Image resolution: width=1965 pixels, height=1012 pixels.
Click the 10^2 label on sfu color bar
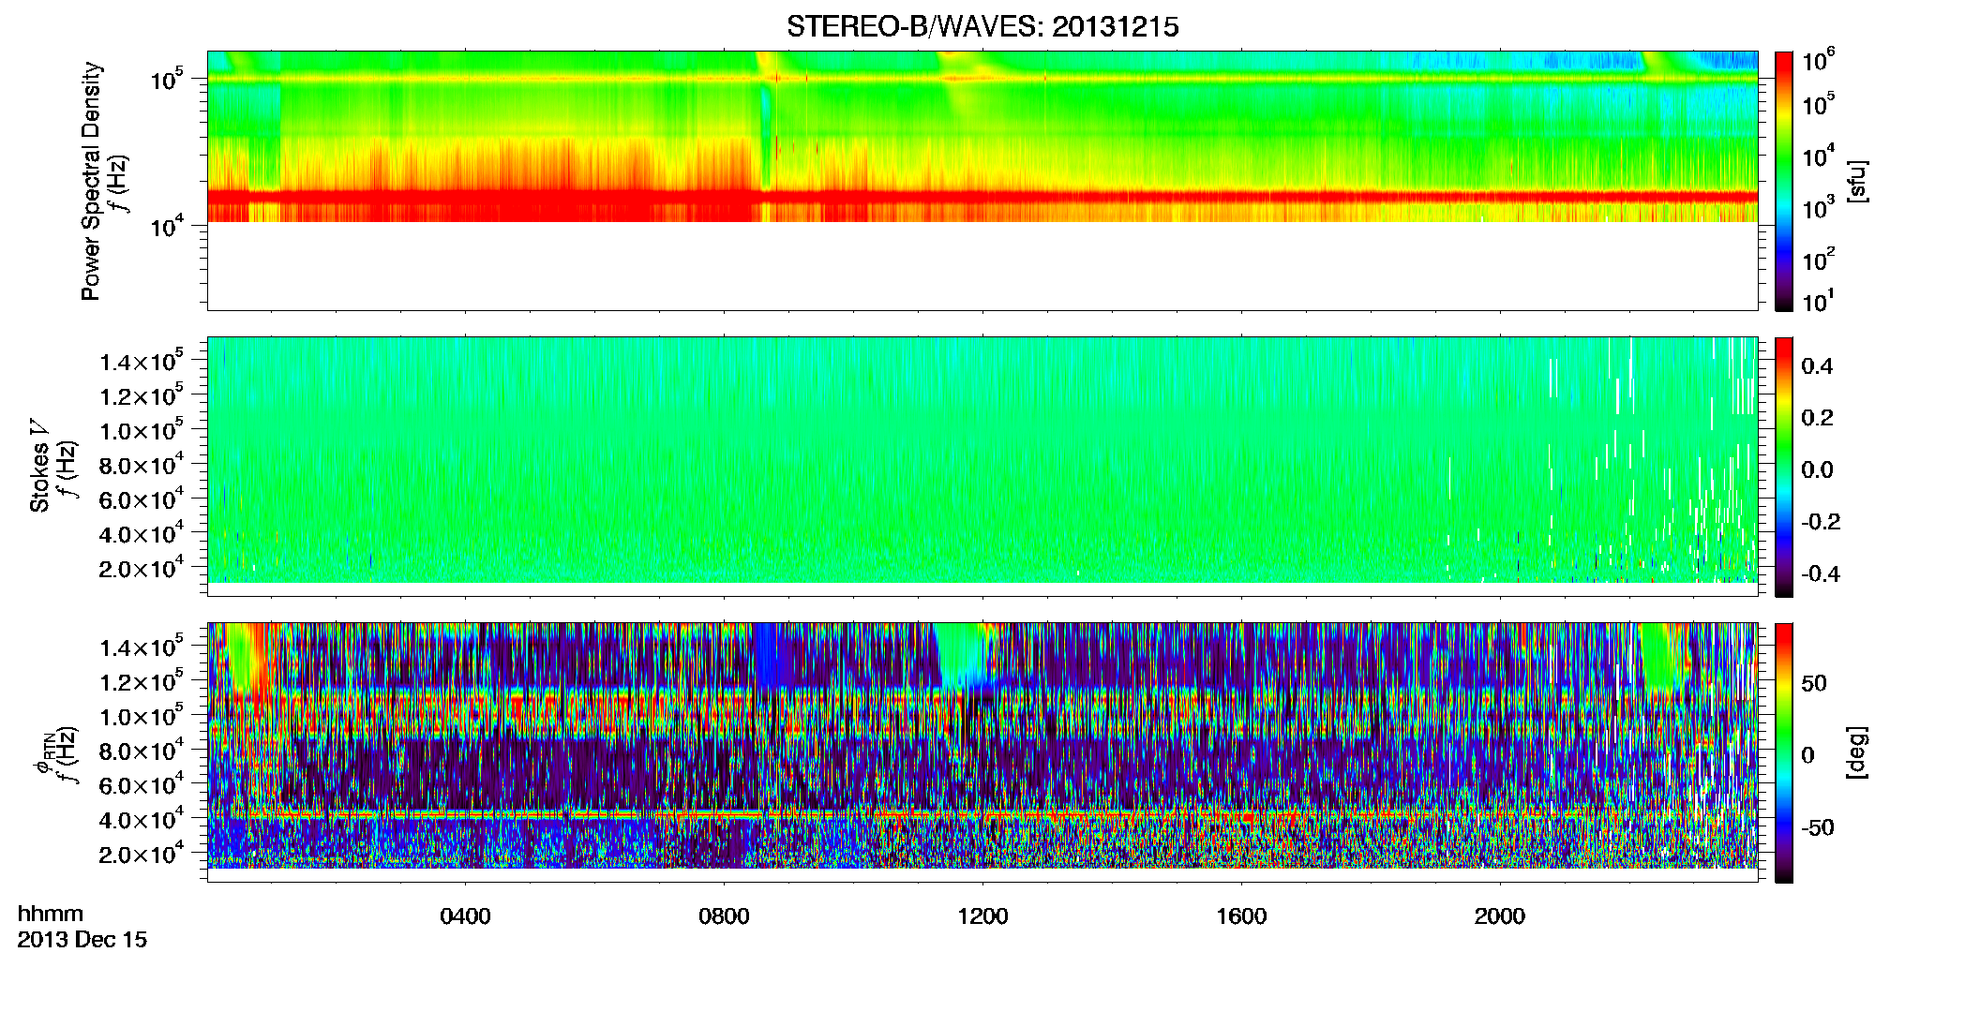coord(1819,260)
